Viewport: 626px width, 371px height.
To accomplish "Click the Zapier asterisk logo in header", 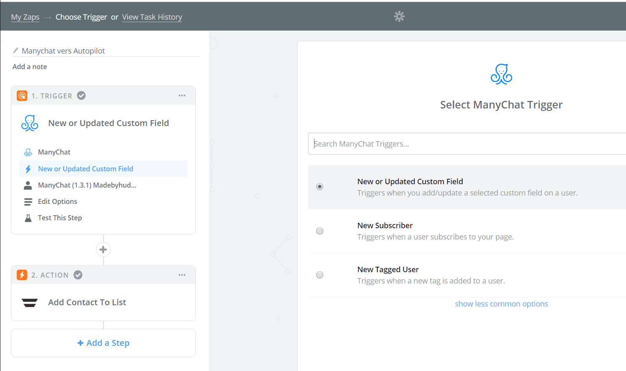I will [x=399, y=16].
